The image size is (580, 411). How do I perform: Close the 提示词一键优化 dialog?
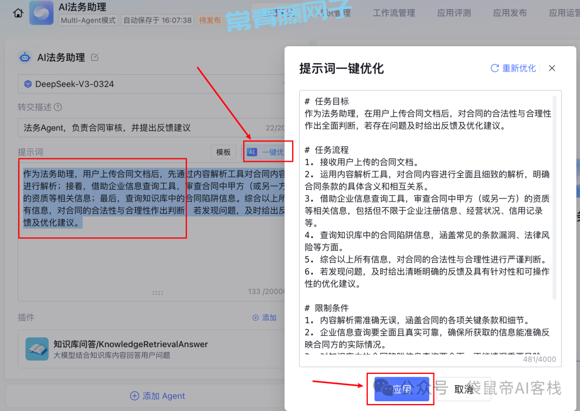point(552,68)
